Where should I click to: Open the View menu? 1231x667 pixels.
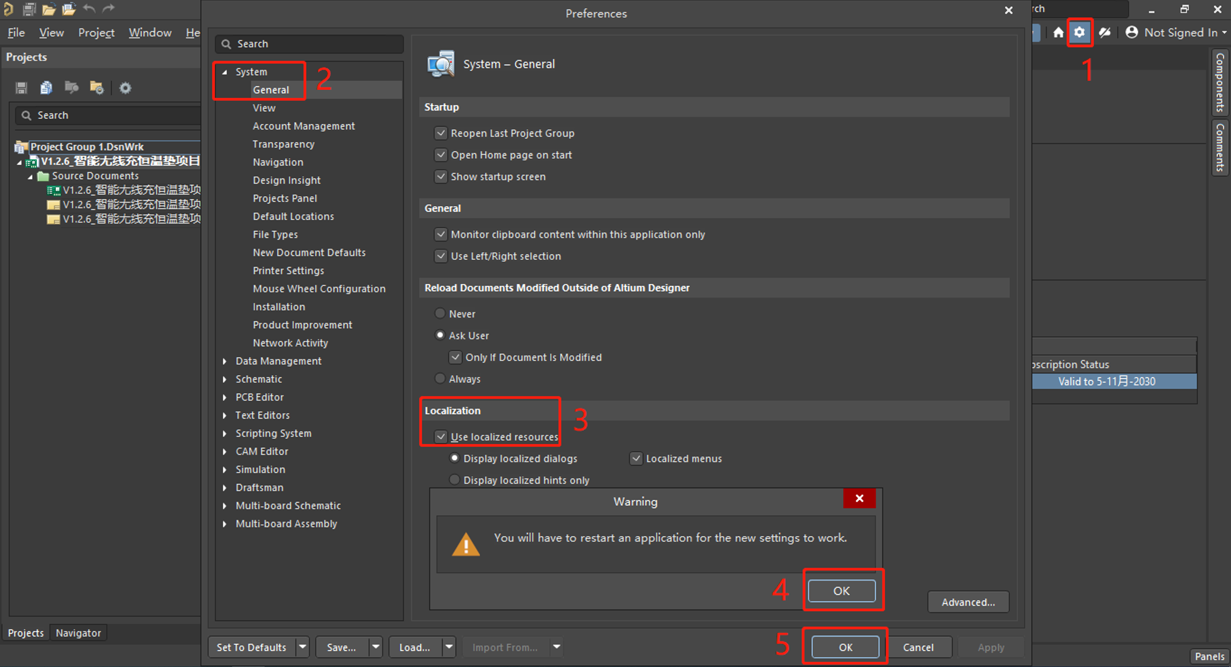51,33
